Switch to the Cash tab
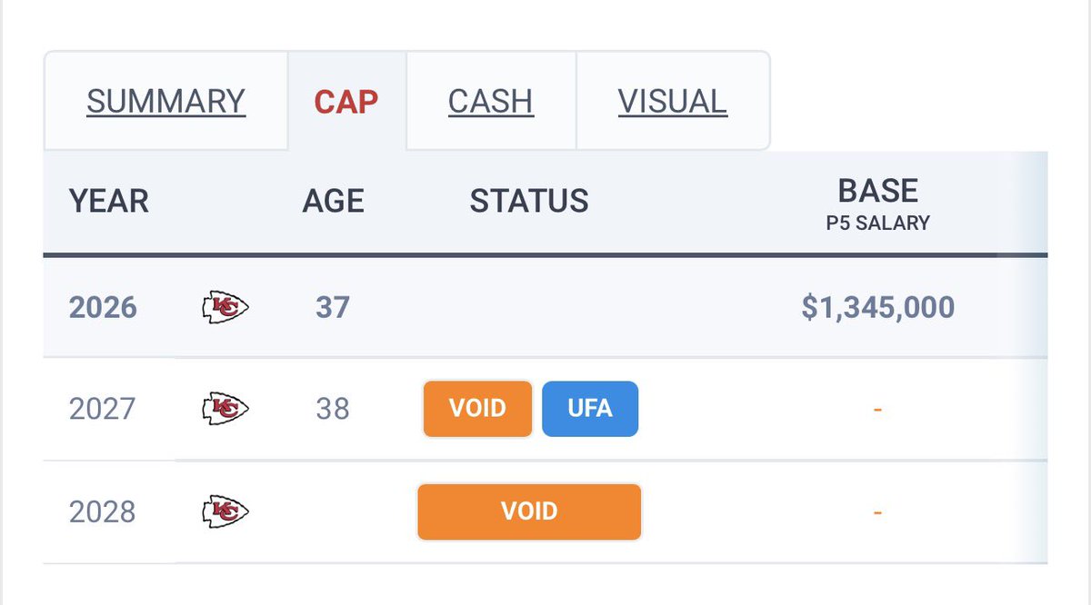The image size is (1091, 605). click(x=491, y=101)
